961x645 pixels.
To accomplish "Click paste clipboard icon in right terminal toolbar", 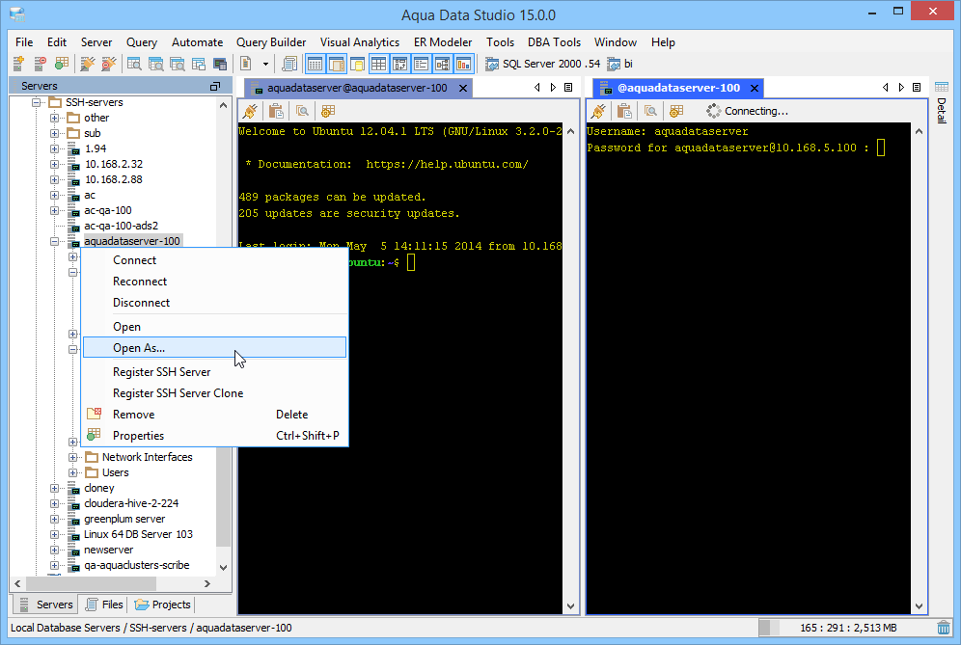I will point(624,111).
